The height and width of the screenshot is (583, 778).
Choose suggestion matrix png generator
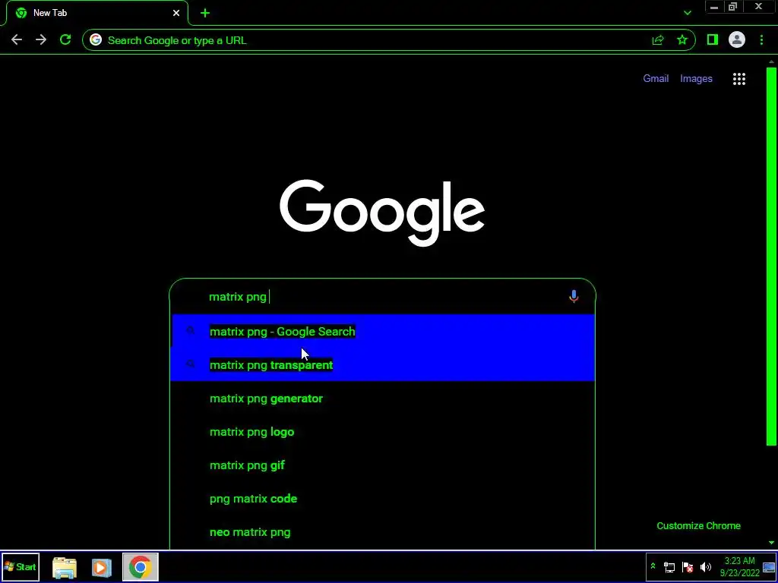coord(382,399)
